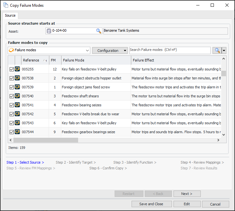
Task: Click the failure mode icon for row 005255
Action: pos(17,69)
